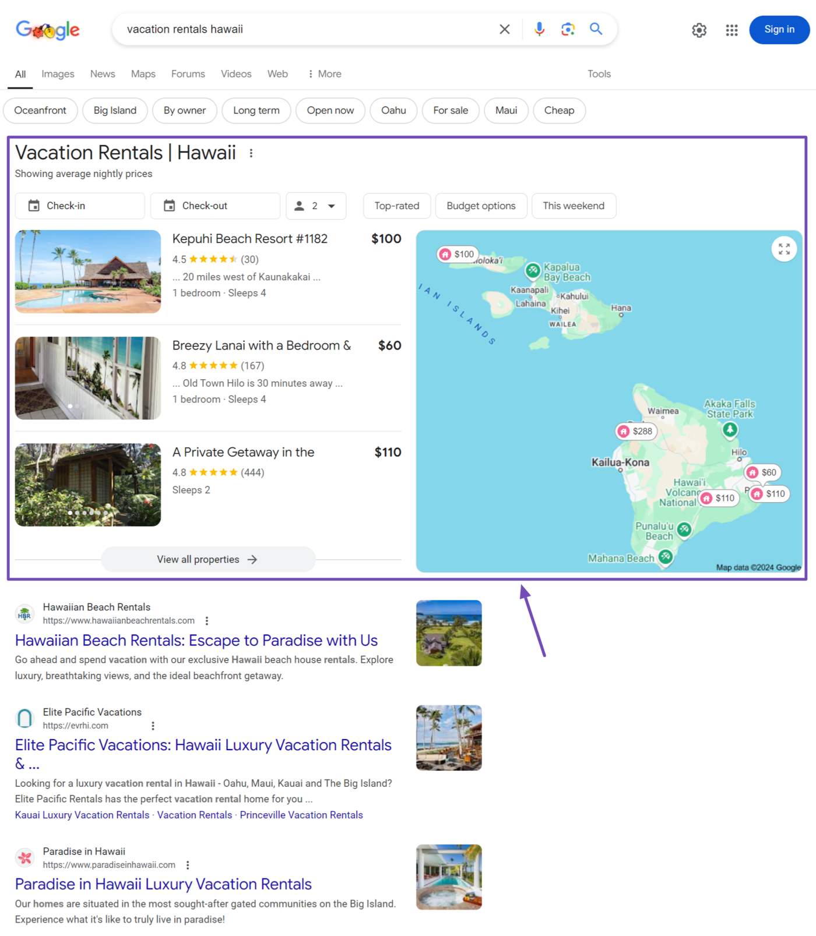Toggle the Budget options filter chip
The width and height of the screenshot is (816, 936).
(x=481, y=206)
